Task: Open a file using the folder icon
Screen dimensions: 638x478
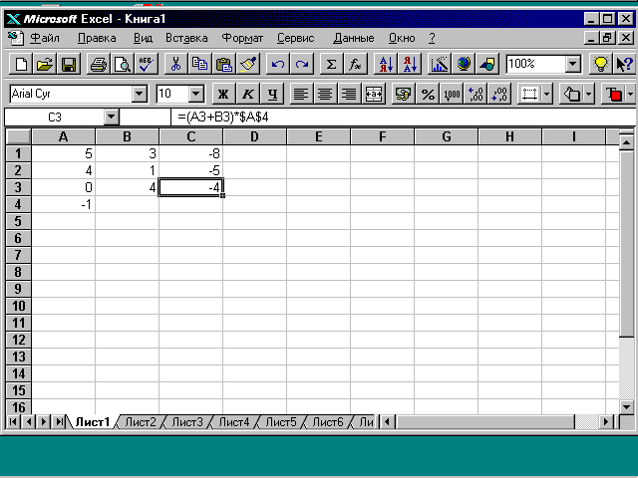Action: 45,64
